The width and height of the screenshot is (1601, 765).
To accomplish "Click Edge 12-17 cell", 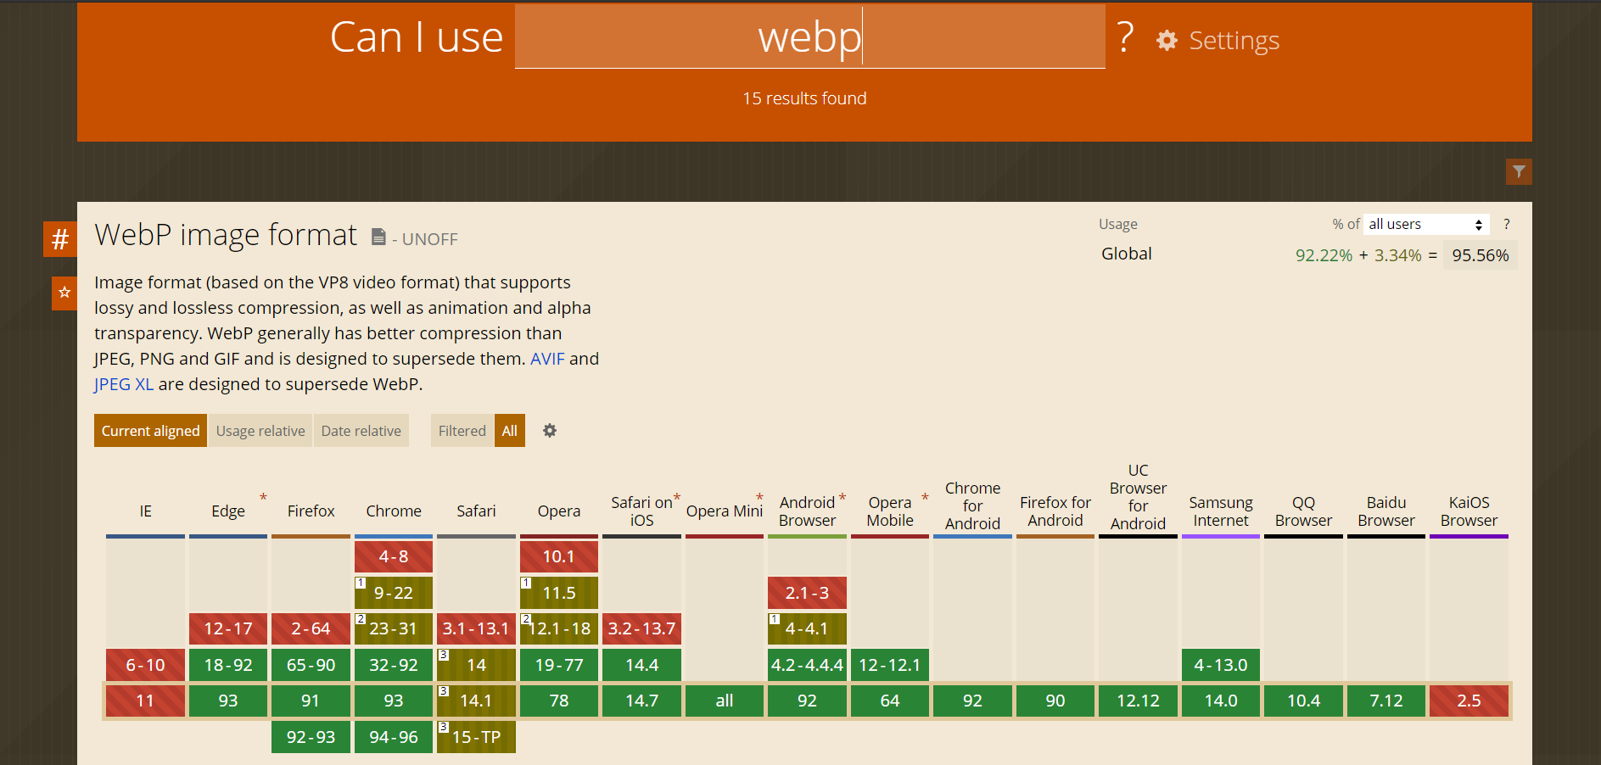I will (x=228, y=628).
